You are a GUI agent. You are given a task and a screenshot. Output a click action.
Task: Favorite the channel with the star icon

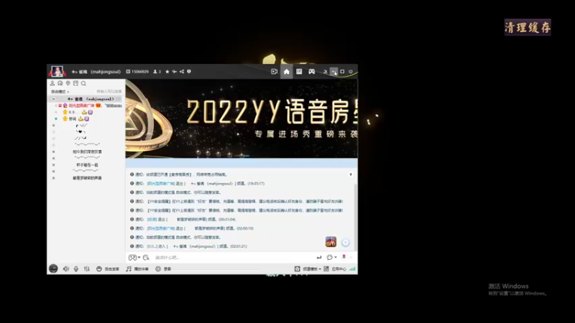[x=167, y=71]
